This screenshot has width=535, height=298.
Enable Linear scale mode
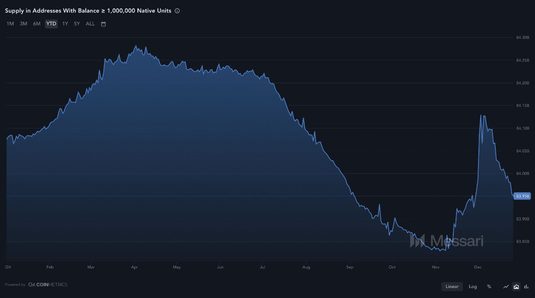[452, 286]
